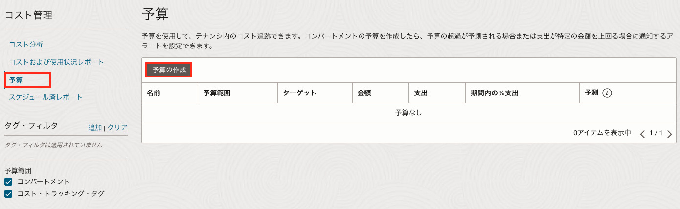Toggle the コスト・トラッキング・タグ checkbox

[x=8, y=194]
